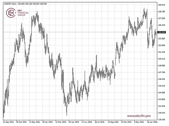This screenshot has height=126, width=169.
Task: Click the 28 Jul 2025 date label
Action: pos(100,122)
